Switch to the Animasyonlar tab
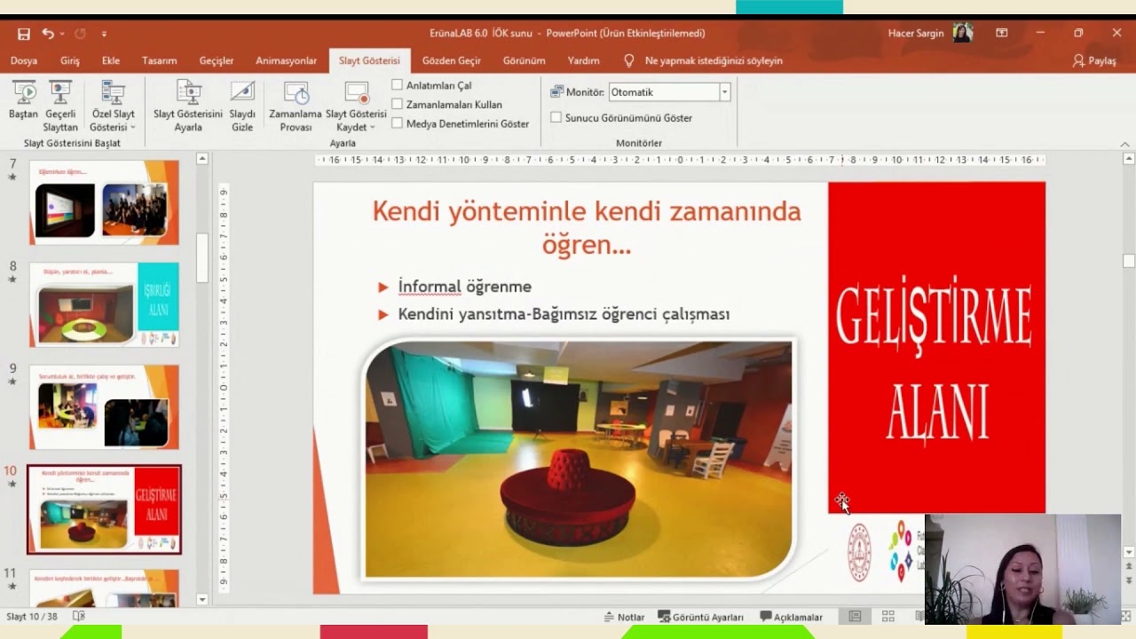 click(286, 60)
